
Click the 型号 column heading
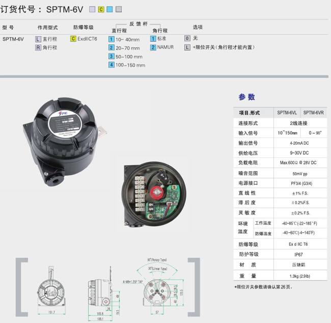point(8,28)
